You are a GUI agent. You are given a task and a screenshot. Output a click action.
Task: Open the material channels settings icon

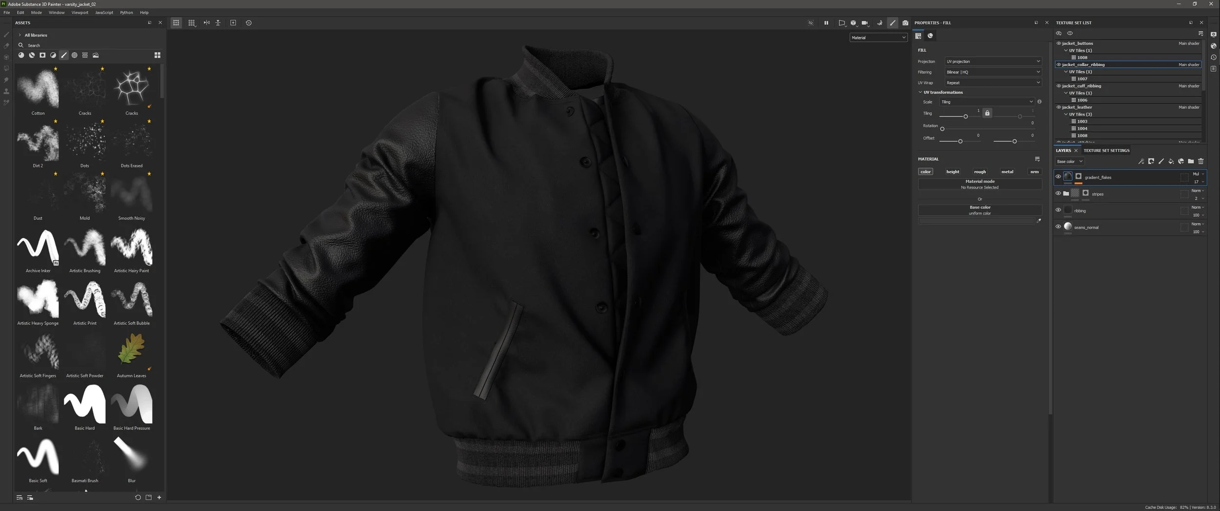click(1037, 159)
